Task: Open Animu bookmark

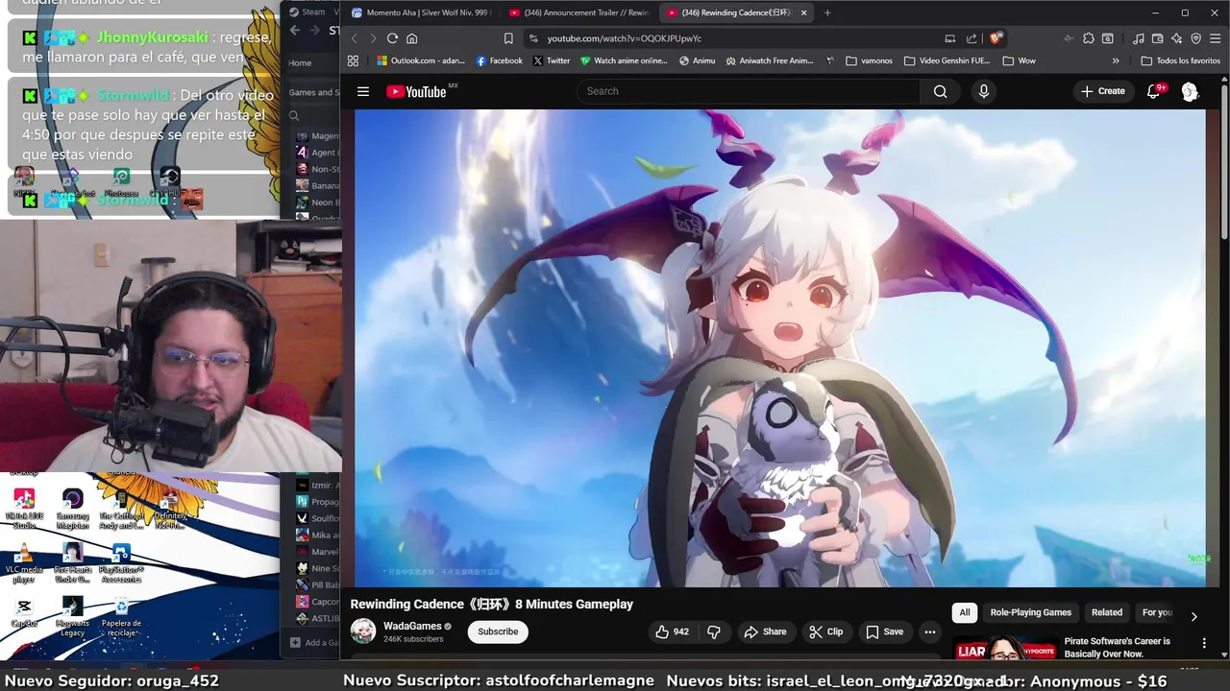Action: click(x=697, y=60)
